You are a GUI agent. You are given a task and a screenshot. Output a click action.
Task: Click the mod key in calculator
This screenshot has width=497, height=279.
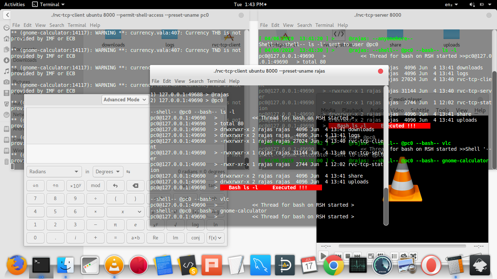click(x=95, y=186)
